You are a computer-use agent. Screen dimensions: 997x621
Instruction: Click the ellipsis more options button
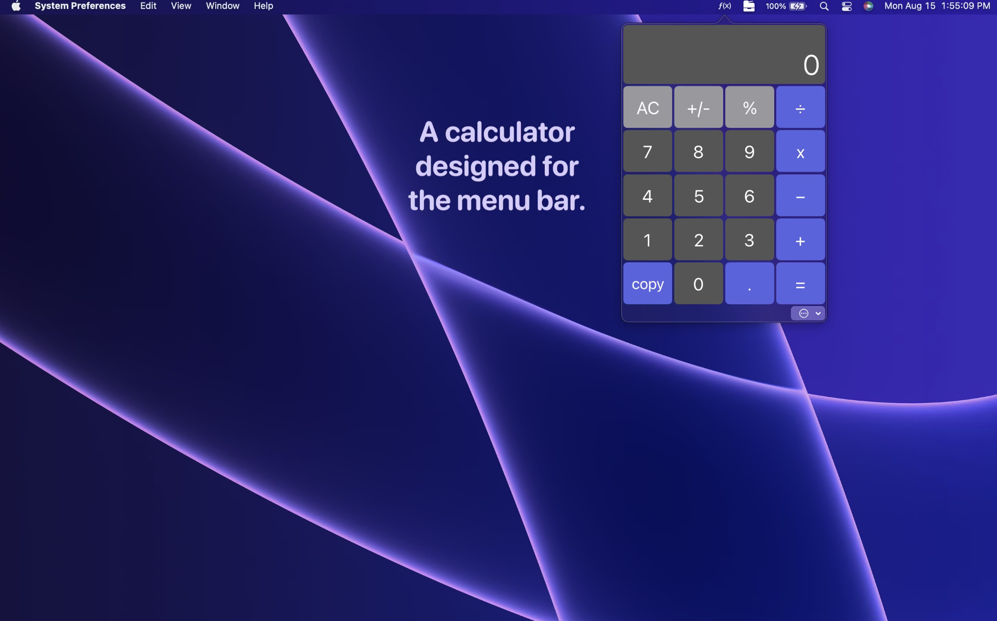[x=804, y=313]
